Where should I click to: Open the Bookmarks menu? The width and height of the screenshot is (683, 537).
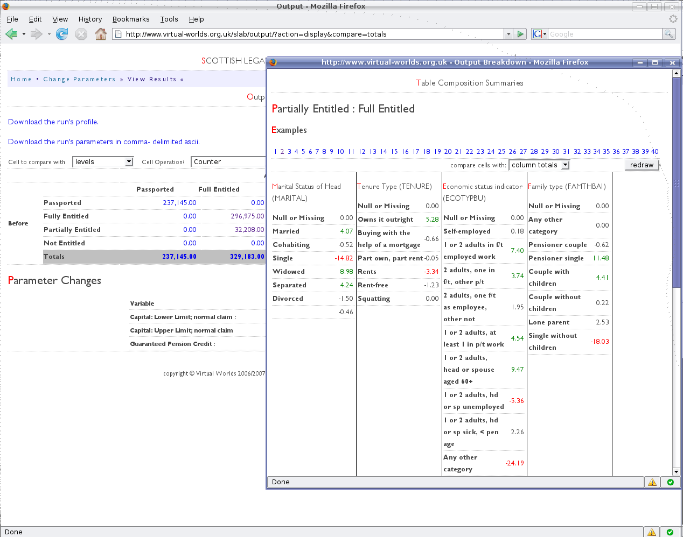click(131, 19)
